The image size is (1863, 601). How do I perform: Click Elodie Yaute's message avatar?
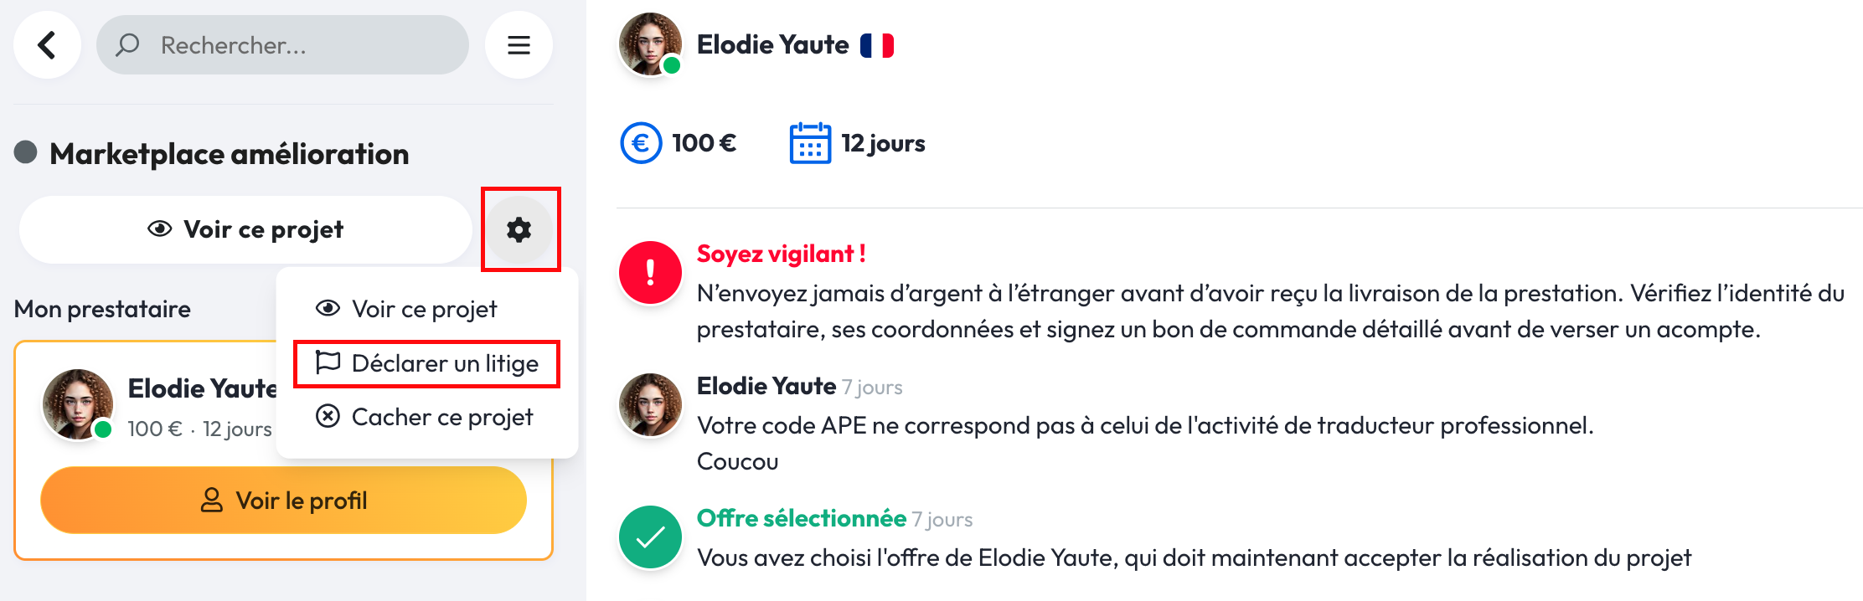(650, 405)
